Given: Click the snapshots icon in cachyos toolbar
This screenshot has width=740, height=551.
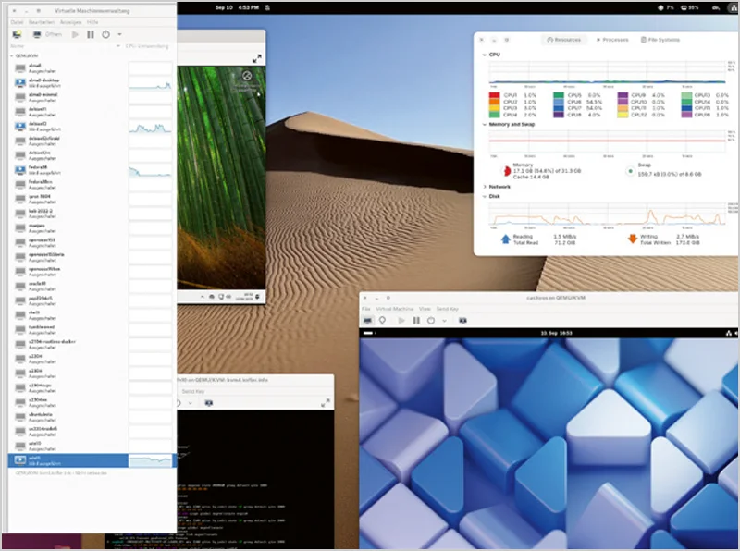Looking at the screenshot, I should pos(463,321).
